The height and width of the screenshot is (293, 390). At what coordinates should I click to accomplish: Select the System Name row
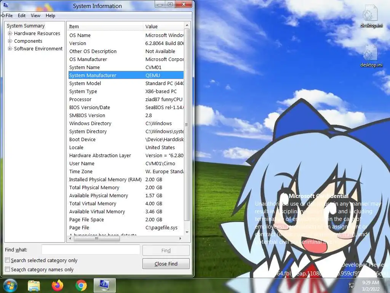tap(126, 67)
